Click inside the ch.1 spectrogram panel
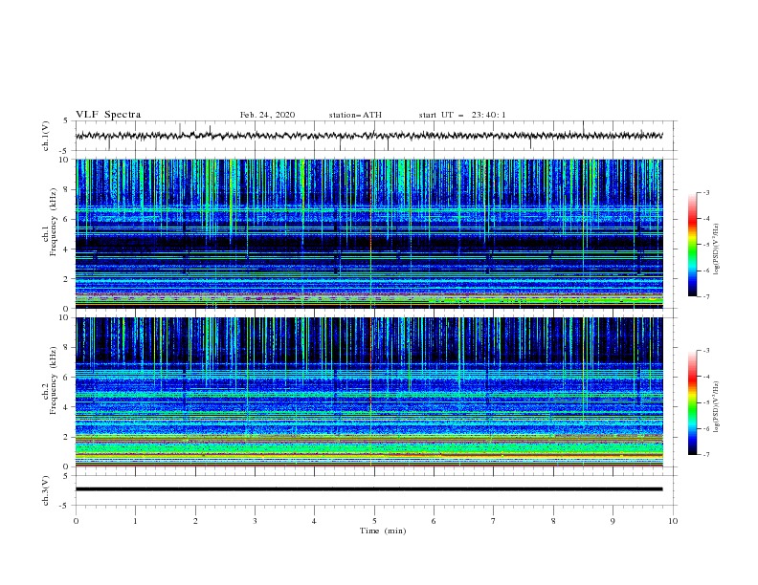 point(368,233)
